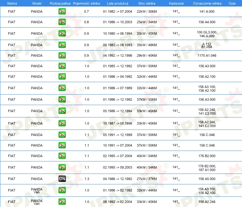242x207 pixels.
Task: Click the petrol icon in the 02.1995 -> 09.2003 row
Action: click(x=62, y=167)
